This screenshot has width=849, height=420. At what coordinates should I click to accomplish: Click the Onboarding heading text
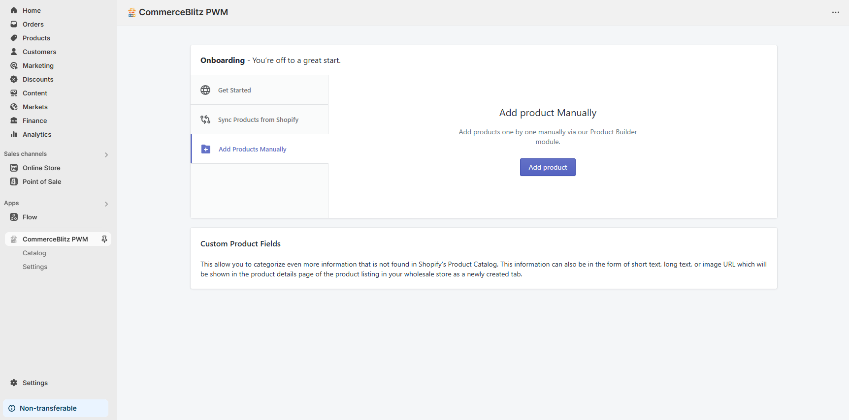coord(223,60)
